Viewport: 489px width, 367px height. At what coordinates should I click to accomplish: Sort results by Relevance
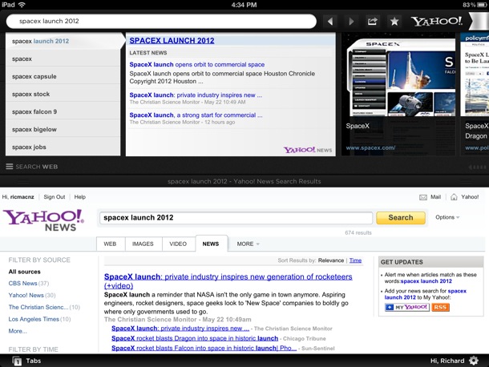coord(331,260)
